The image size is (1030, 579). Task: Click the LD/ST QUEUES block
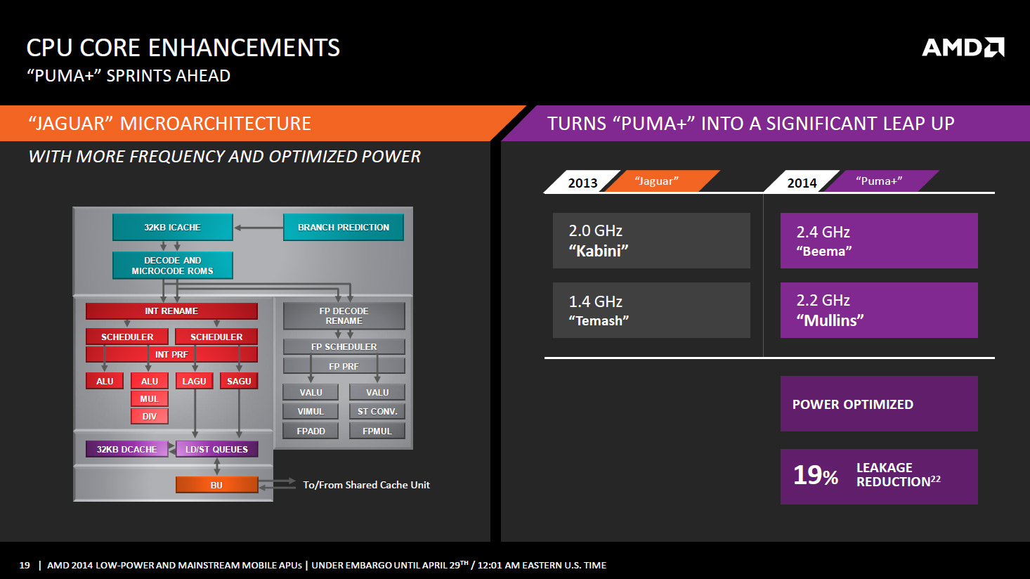(216, 449)
